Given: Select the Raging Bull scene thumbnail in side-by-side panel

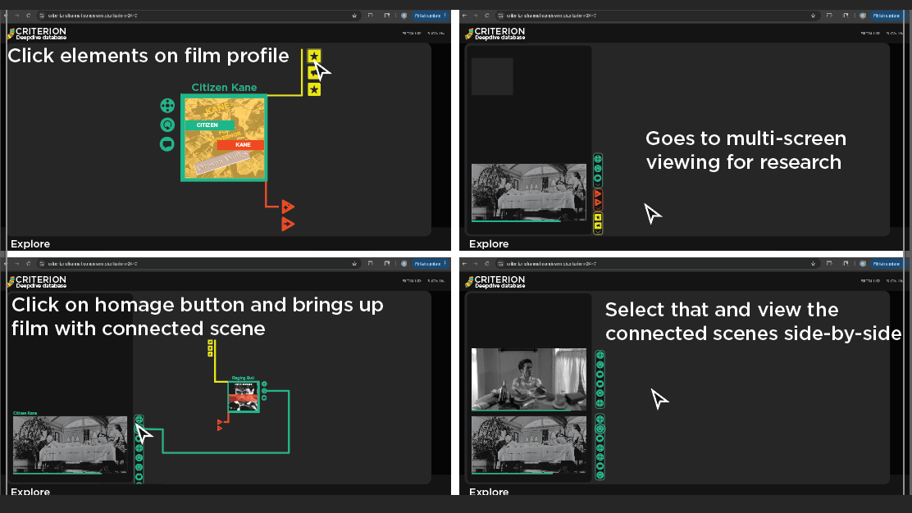Looking at the screenshot, I should 529,379.
